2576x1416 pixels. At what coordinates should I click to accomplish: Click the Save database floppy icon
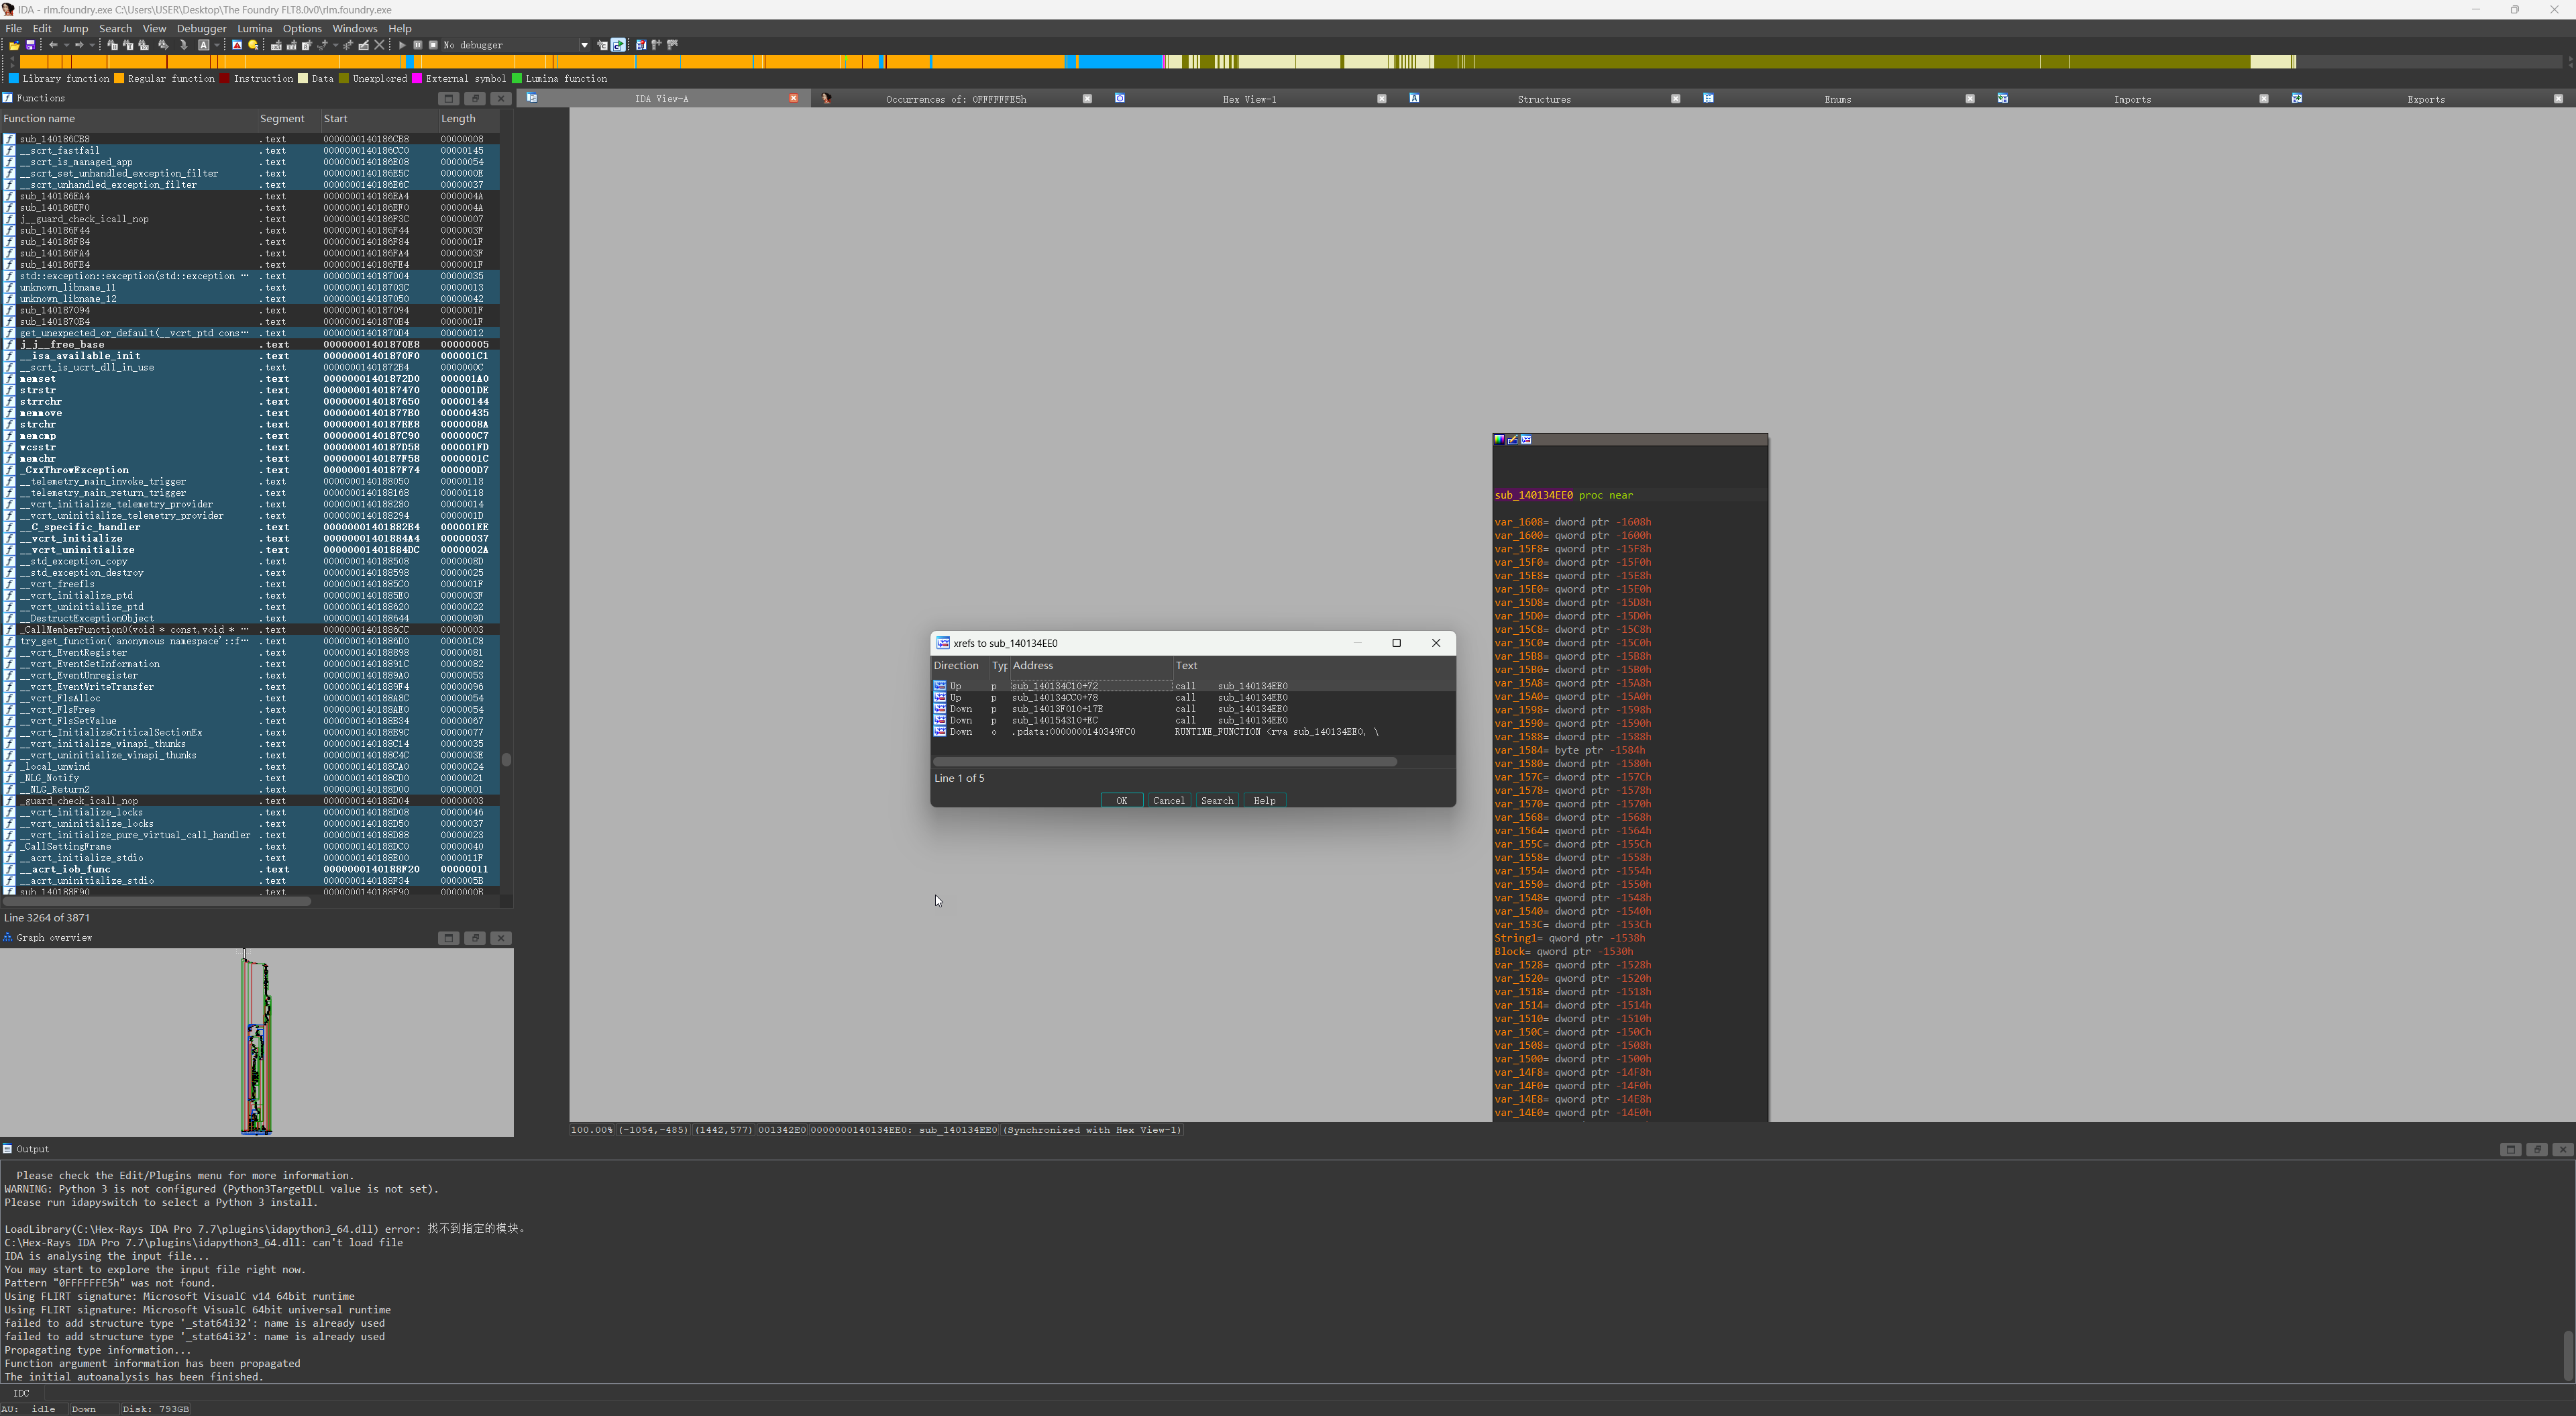[30, 45]
